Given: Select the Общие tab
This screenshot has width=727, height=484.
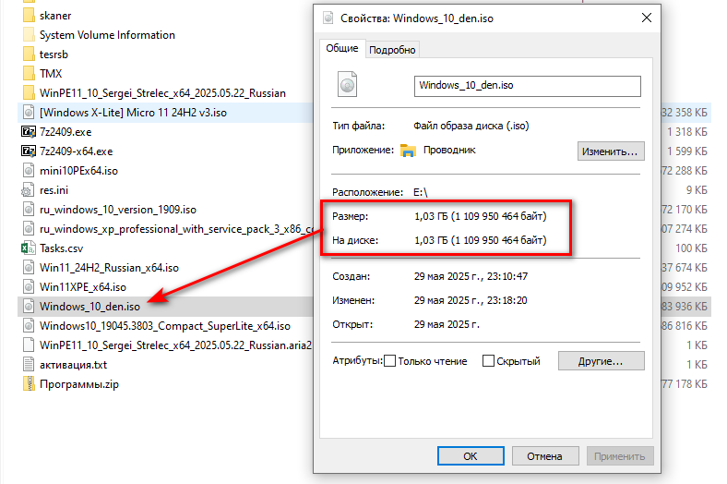Looking at the screenshot, I should tap(342, 48).
